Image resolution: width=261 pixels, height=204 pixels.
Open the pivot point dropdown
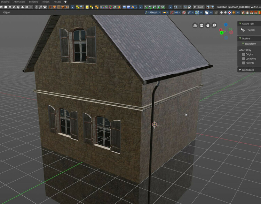pos(166,13)
